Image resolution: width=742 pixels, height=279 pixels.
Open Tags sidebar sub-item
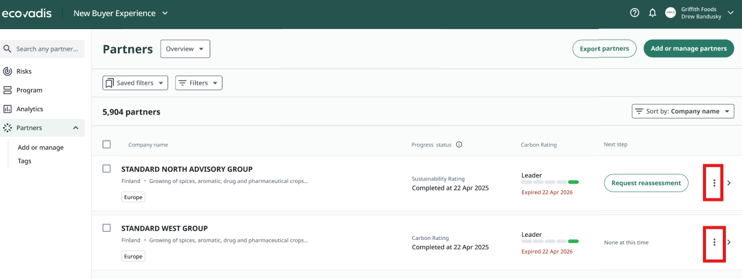pyautogui.click(x=25, y=161)
